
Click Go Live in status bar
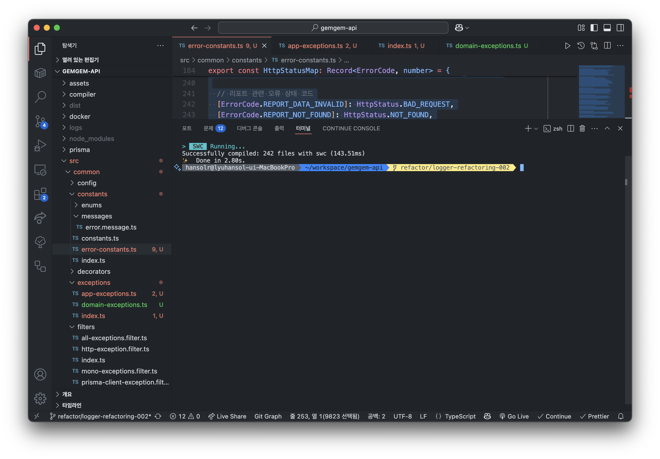tap(514, 416)
